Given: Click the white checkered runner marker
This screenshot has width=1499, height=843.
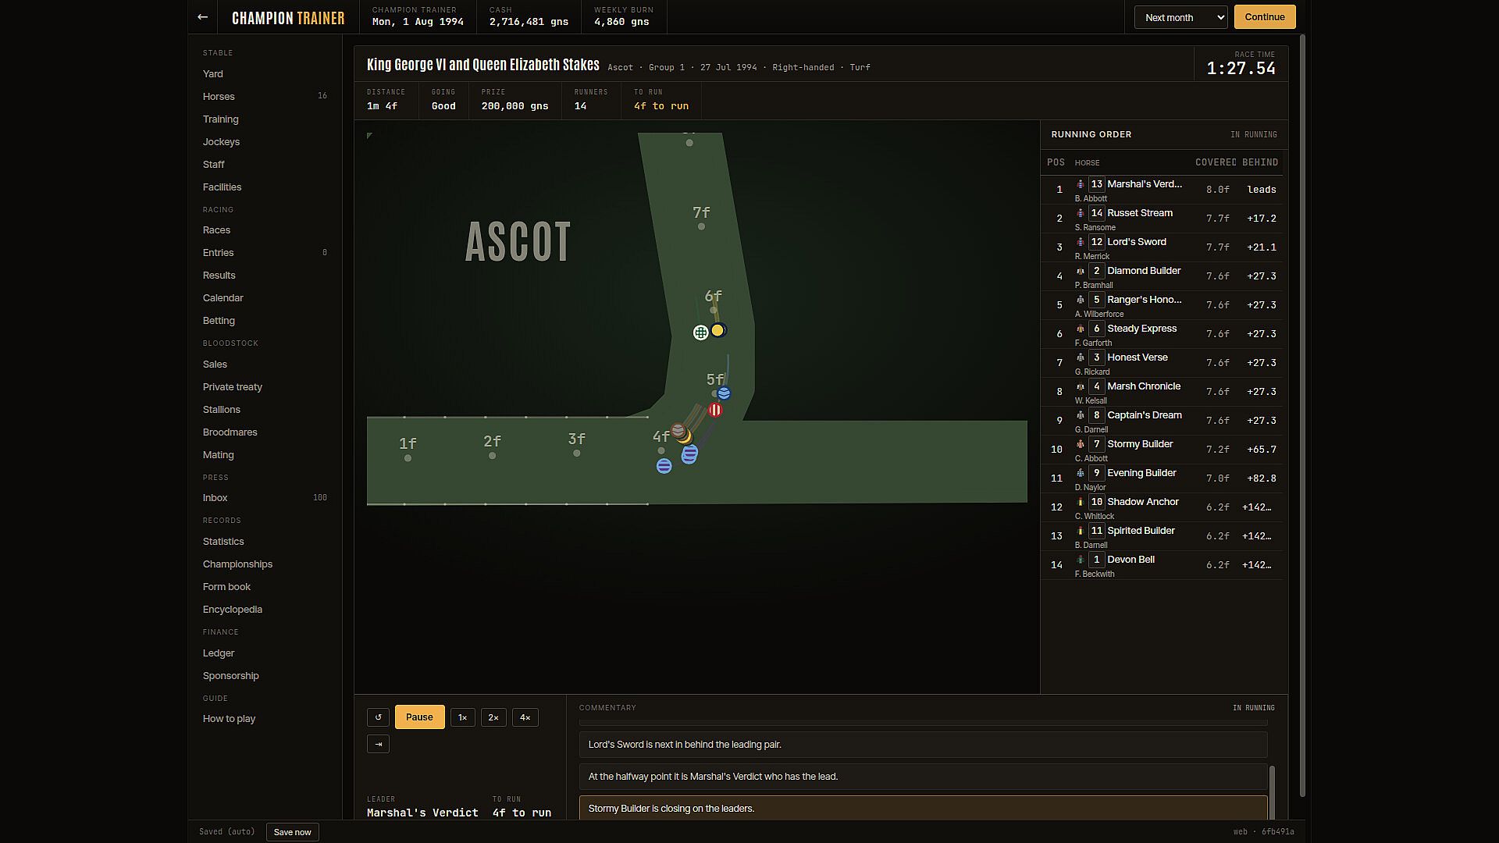Looking at the screenshot, I should [x=700, y=333].
